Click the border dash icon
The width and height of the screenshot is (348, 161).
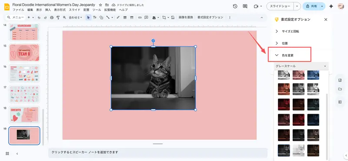point(131,17)
